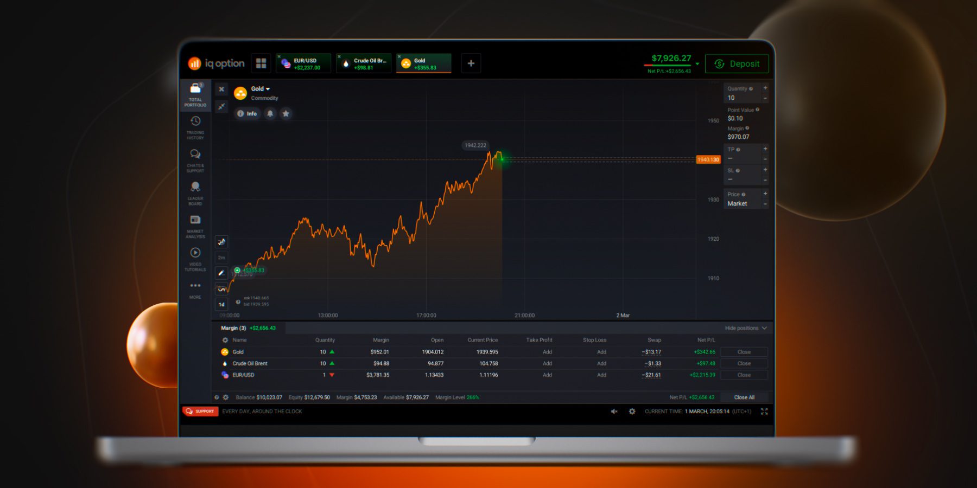Open the bottom bar settings gear
This screenshot has height=488, width=977.
pyautogui.click(x=632, y=412)
